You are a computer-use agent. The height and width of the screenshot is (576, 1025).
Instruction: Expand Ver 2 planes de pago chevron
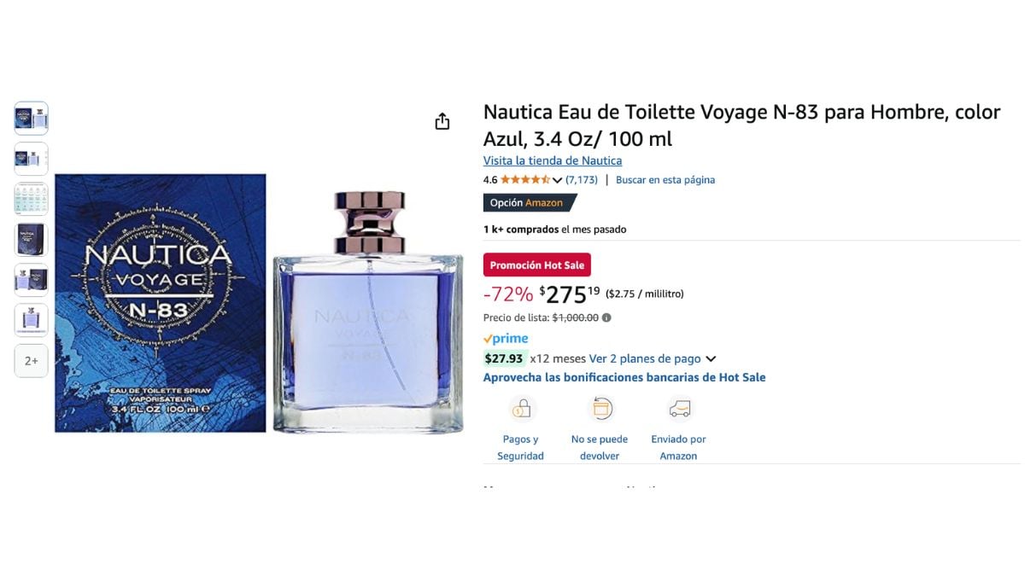[x=711, y=359]
